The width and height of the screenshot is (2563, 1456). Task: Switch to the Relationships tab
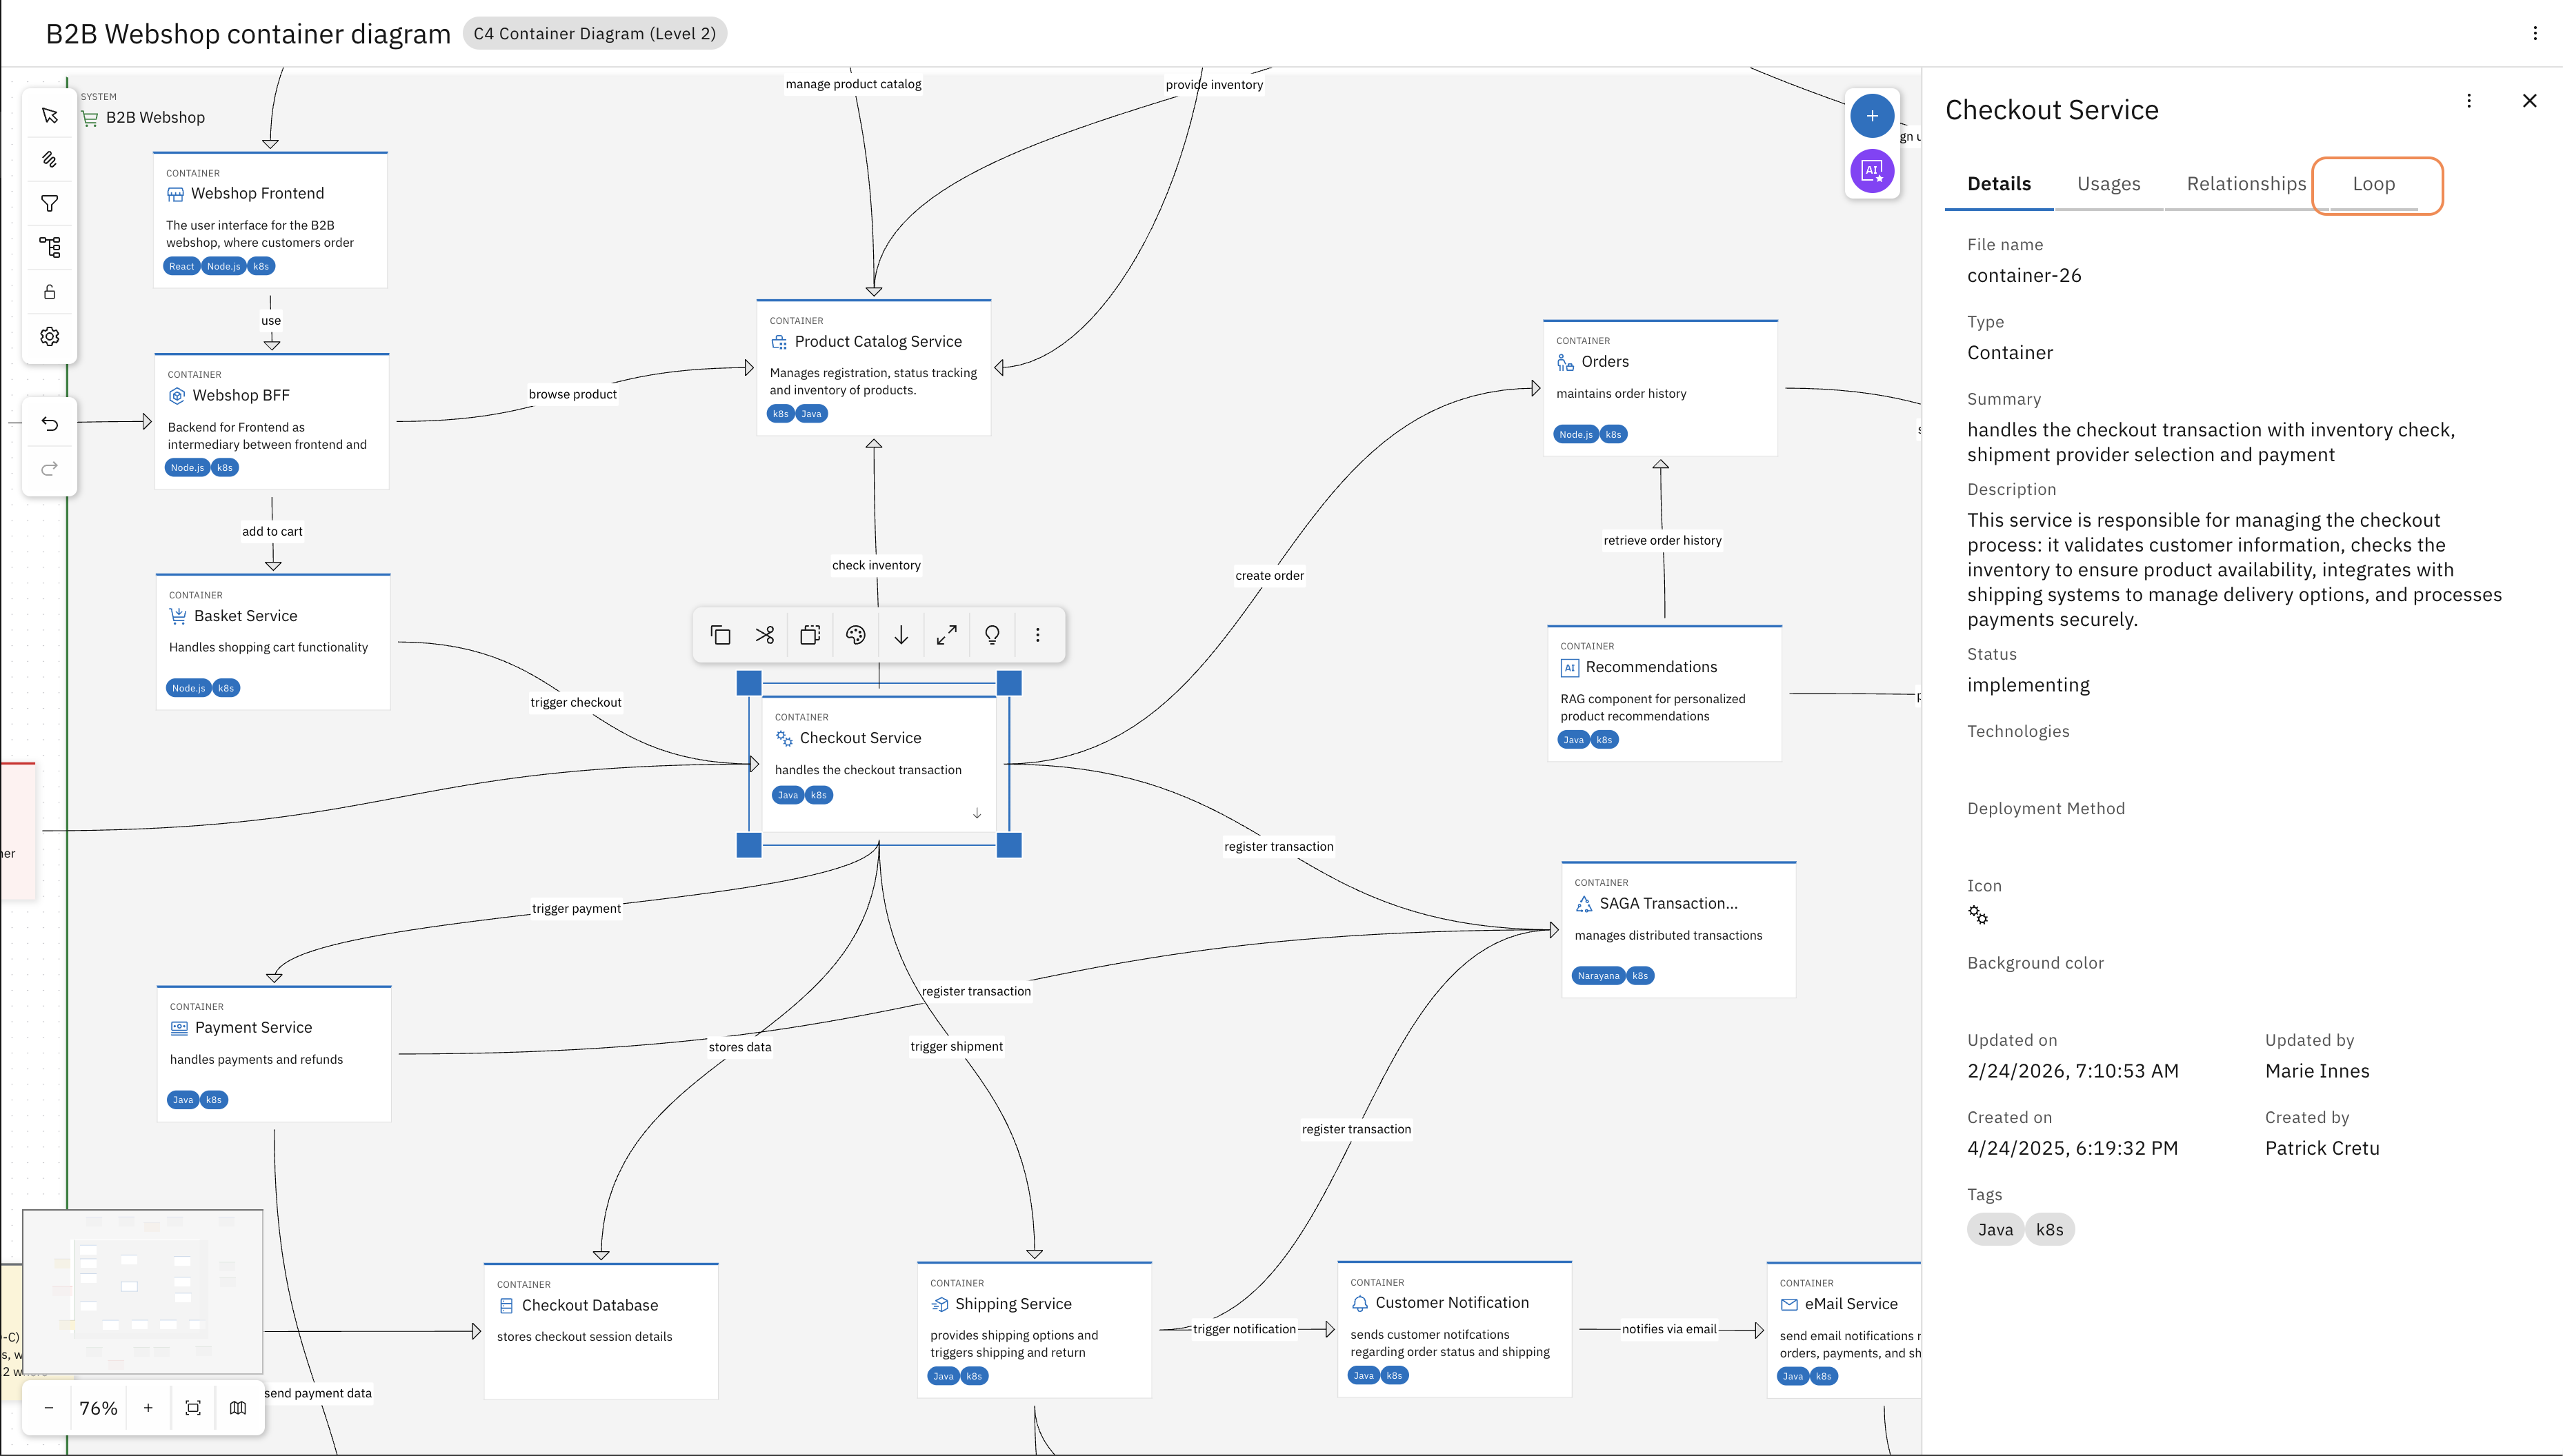pos(2246,184)
